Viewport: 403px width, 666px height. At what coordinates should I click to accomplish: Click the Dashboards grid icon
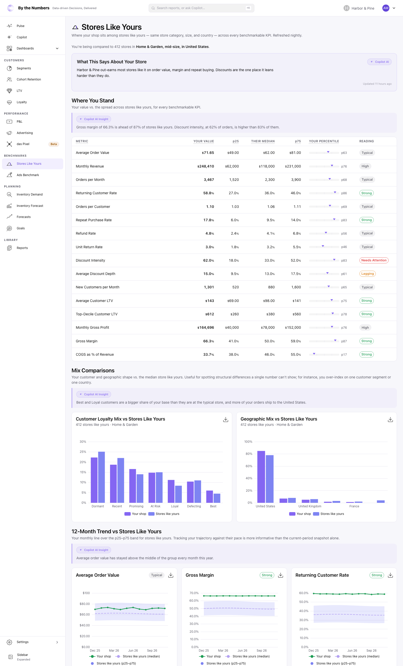[x=10, y=48]
